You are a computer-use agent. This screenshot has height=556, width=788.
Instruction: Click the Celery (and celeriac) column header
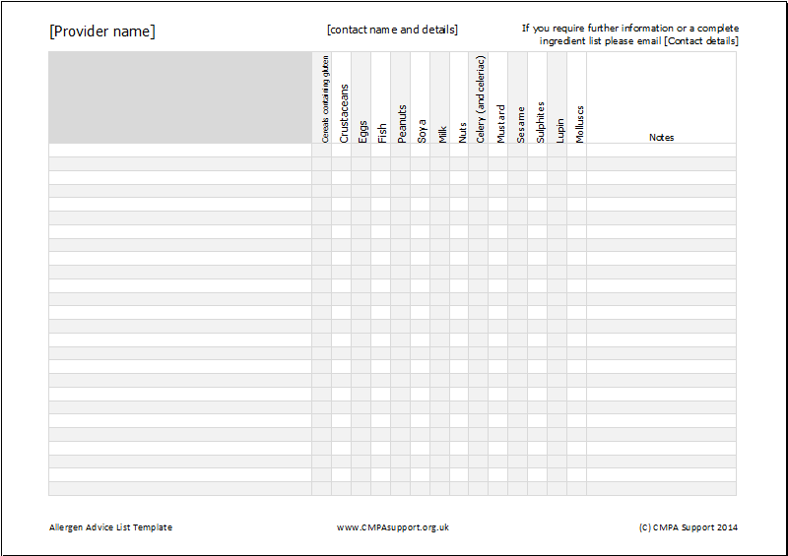pos(480,99)
